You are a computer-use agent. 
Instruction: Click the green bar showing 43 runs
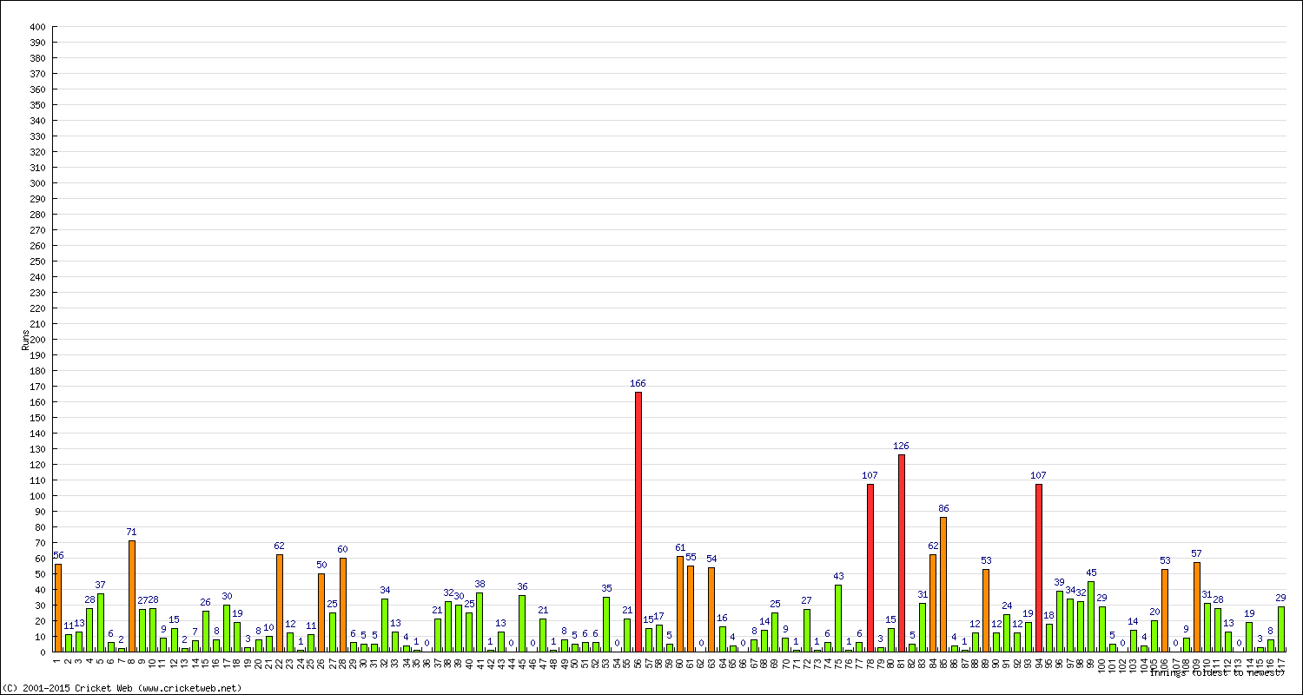[x=838, y=619]
